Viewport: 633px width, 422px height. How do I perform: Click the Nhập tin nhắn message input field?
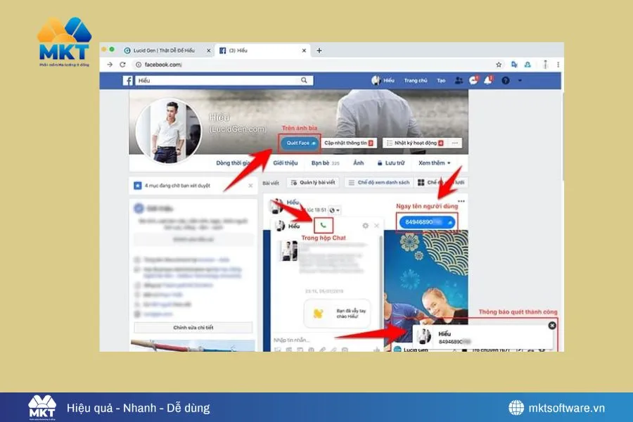point(295,338)
